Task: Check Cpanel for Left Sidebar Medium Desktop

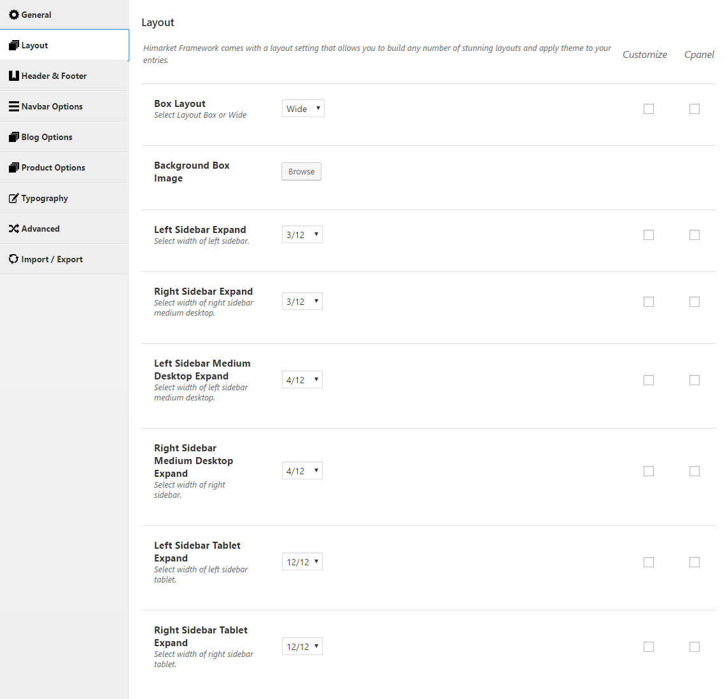Action: click(695, 380)
